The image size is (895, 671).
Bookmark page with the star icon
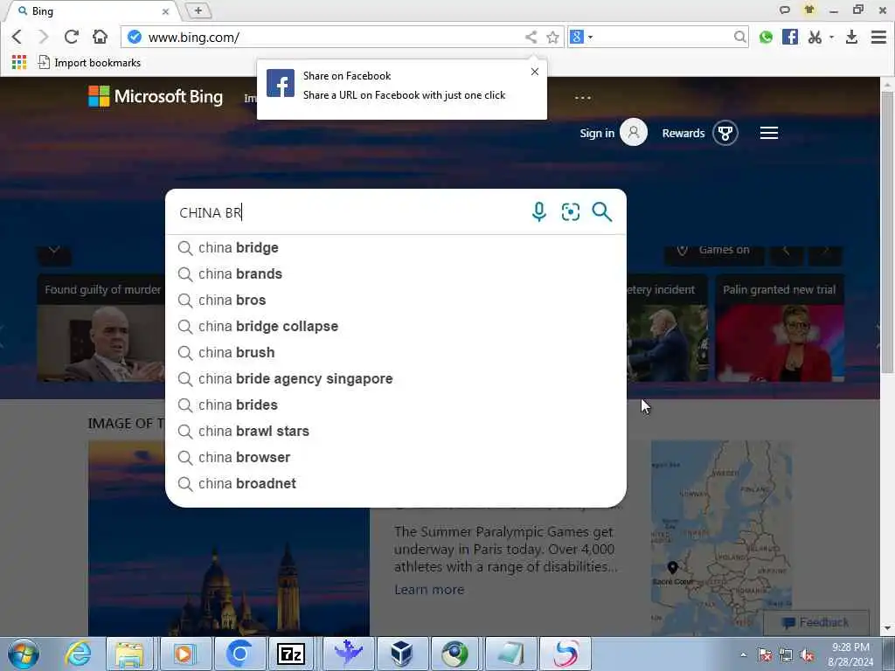tap(552, 38)
